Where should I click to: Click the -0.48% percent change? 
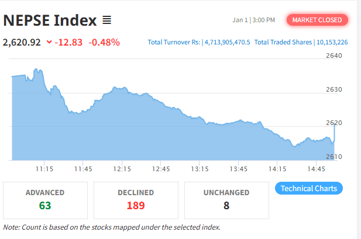[x=104, y=42]
